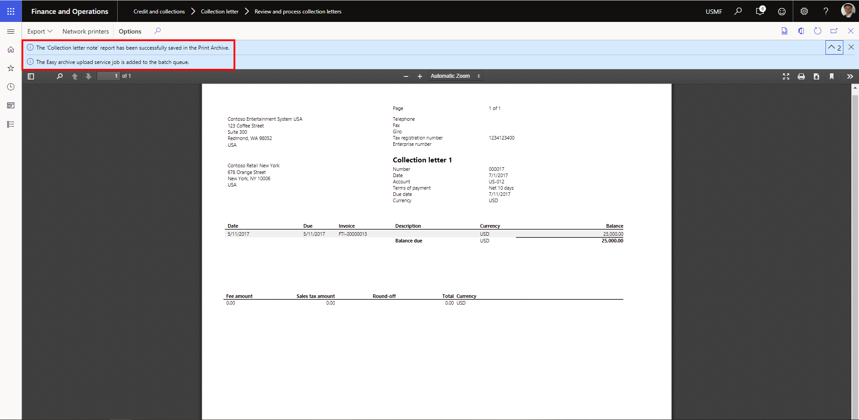Click the feedback smiley icon
The width and height of the screenshot is (859, 420).
(x=782, y=11)
